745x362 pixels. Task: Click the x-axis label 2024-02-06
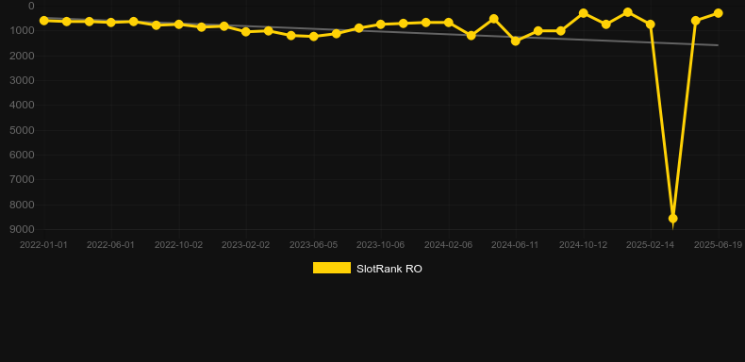pos(448,245)
